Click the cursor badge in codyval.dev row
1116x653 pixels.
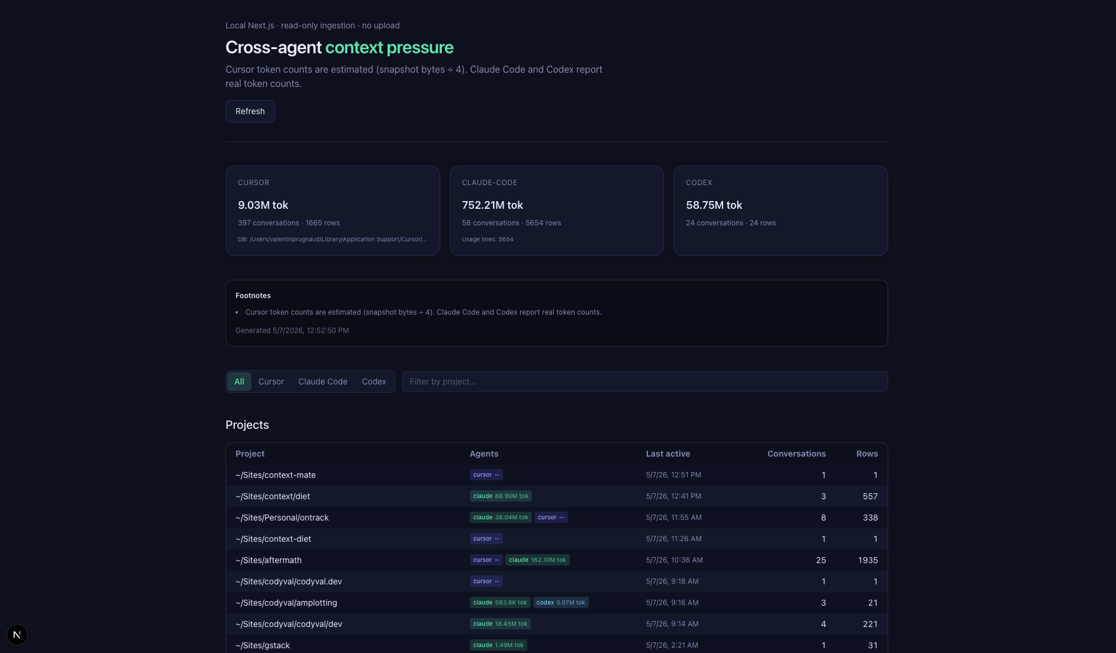pos(486,581)
